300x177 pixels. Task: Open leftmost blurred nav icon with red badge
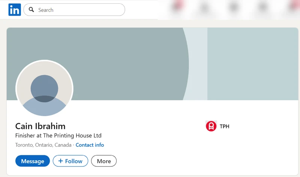177,7
